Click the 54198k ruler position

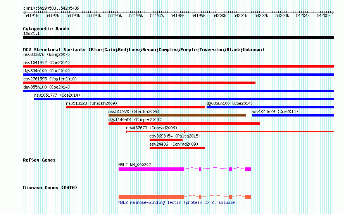[x=178, y=16]
